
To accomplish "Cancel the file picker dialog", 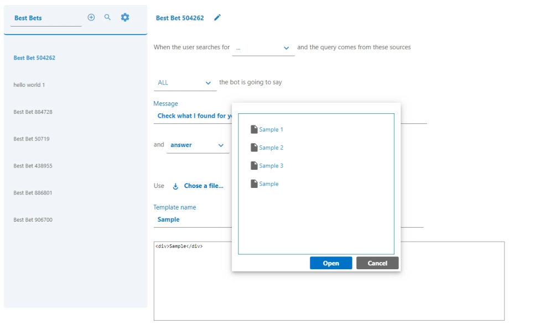I will [x=377, y=263].
